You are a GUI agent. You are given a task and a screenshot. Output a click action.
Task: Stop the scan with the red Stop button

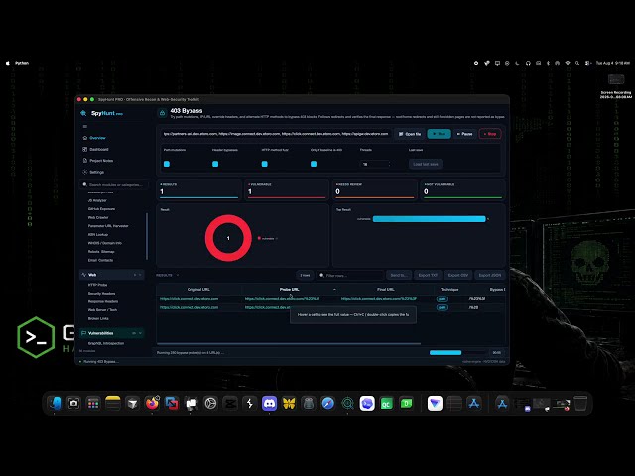pyautogui.click(x=490, y=134)
